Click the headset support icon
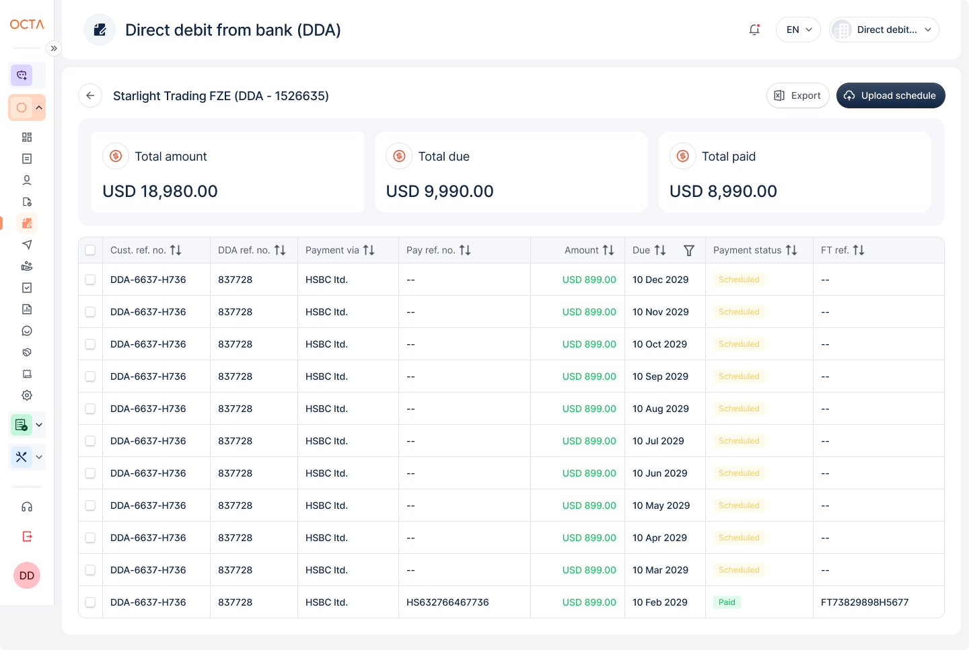Screen dimensions: 969x650 pos(27,507)
